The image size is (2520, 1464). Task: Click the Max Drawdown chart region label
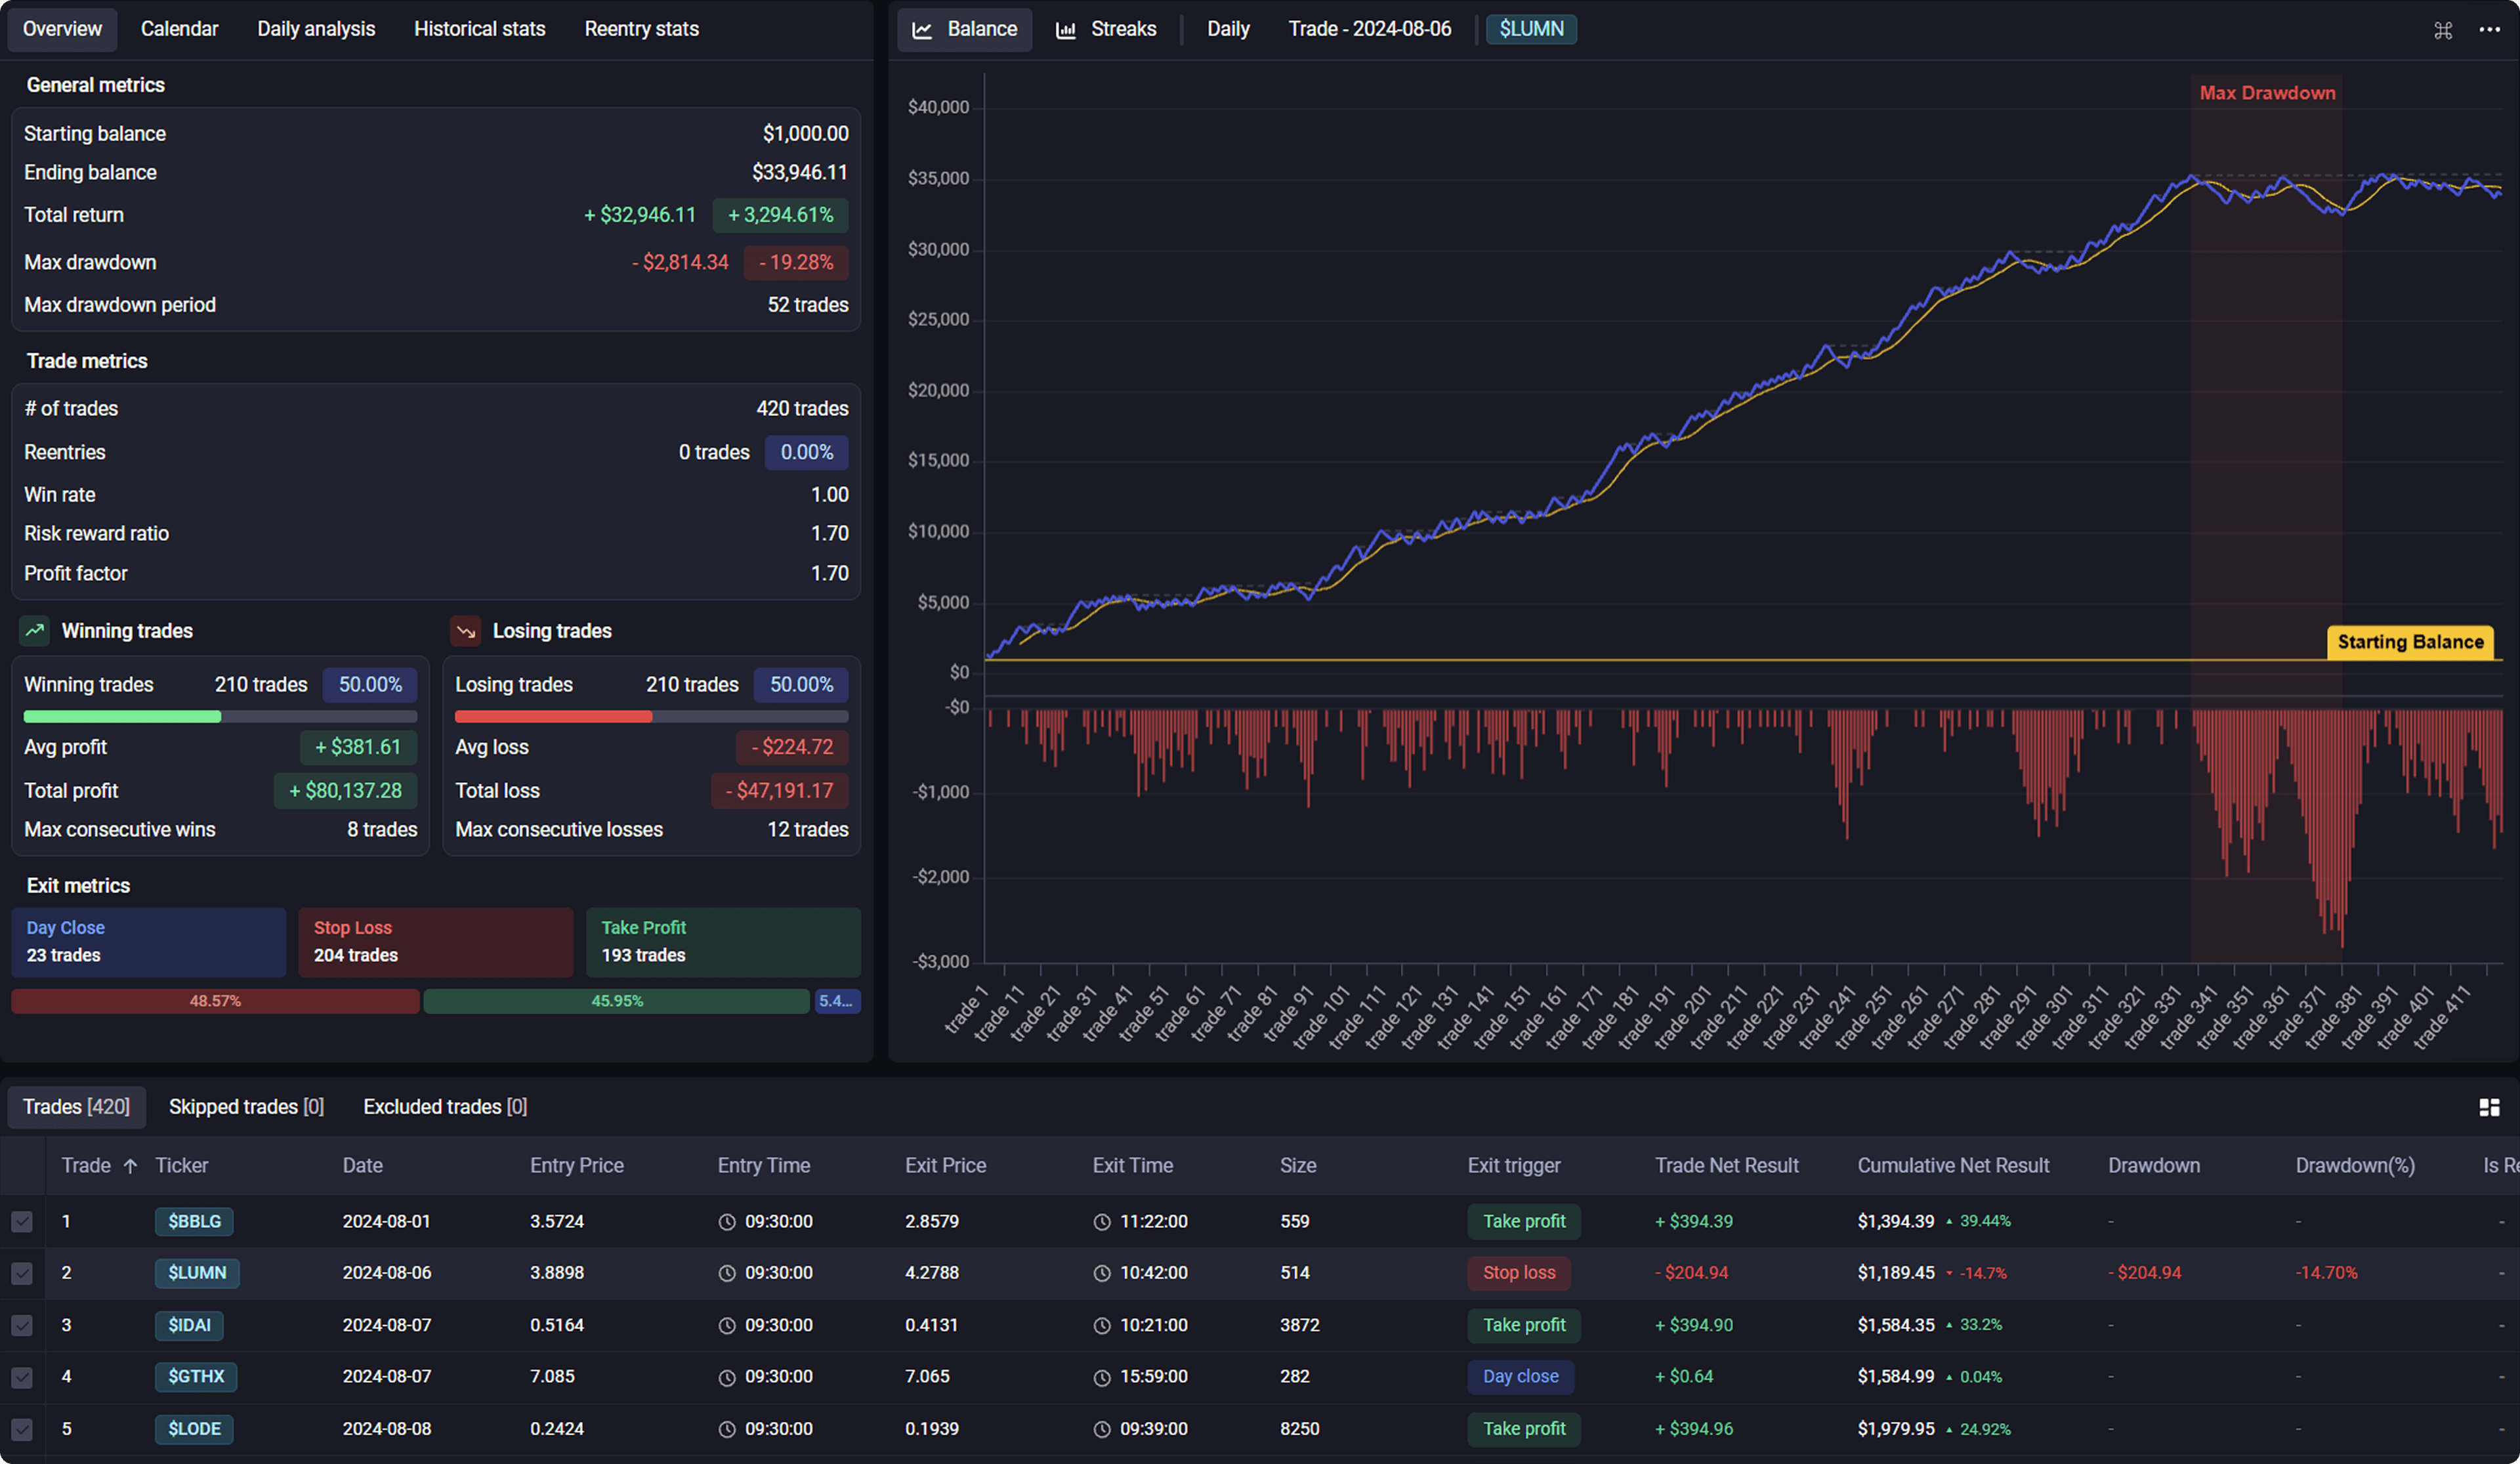tap(2267, 93)
